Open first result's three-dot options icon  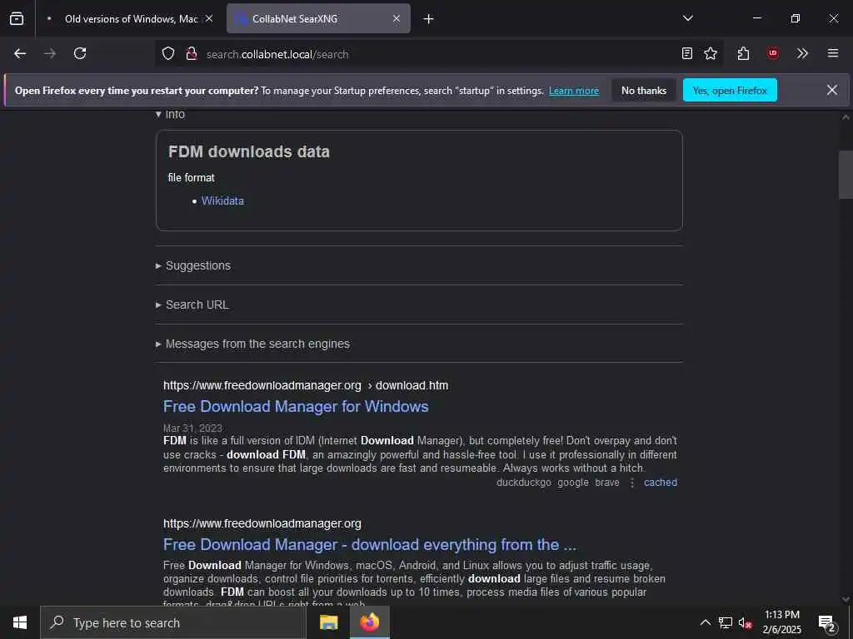point(631,483)
